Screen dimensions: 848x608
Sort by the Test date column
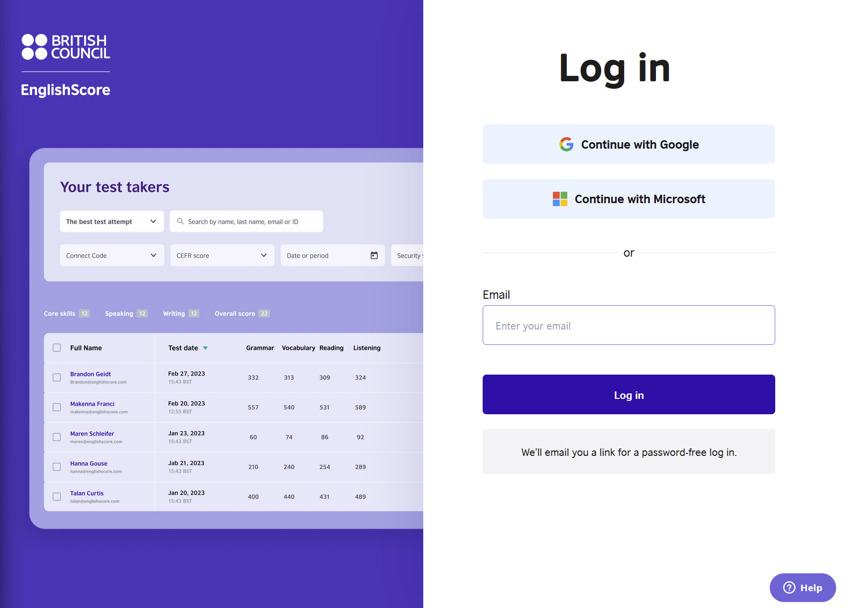tap(183, 348)
